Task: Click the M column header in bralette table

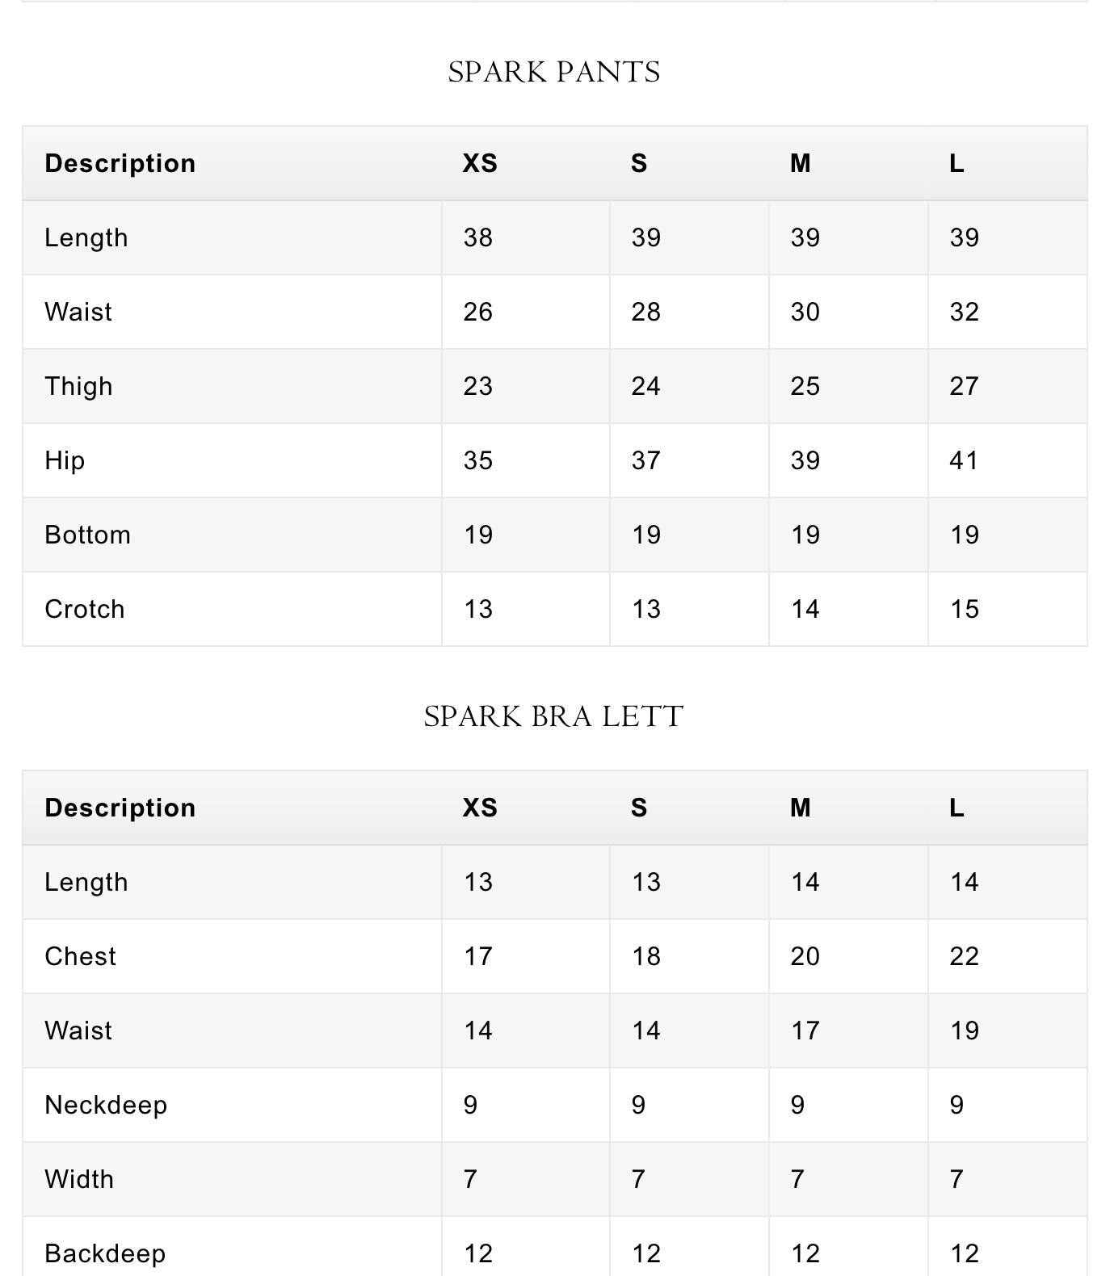Action: tap(800, 808)
